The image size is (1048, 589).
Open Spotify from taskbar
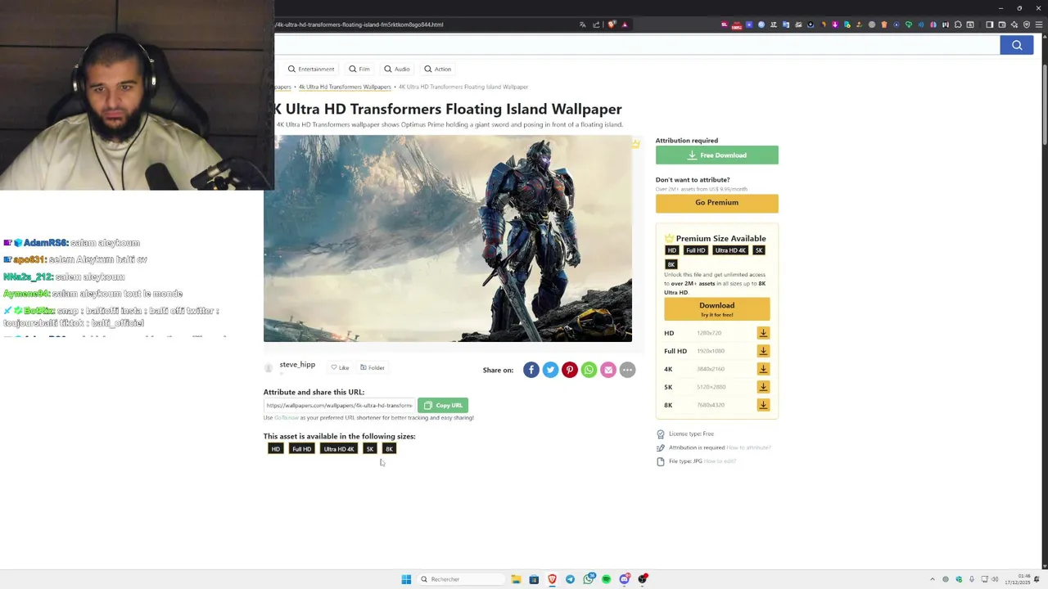tap(607, 579)
